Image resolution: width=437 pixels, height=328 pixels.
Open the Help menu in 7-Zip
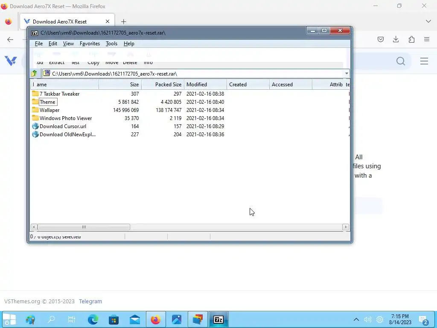click(x=129, y=44)
